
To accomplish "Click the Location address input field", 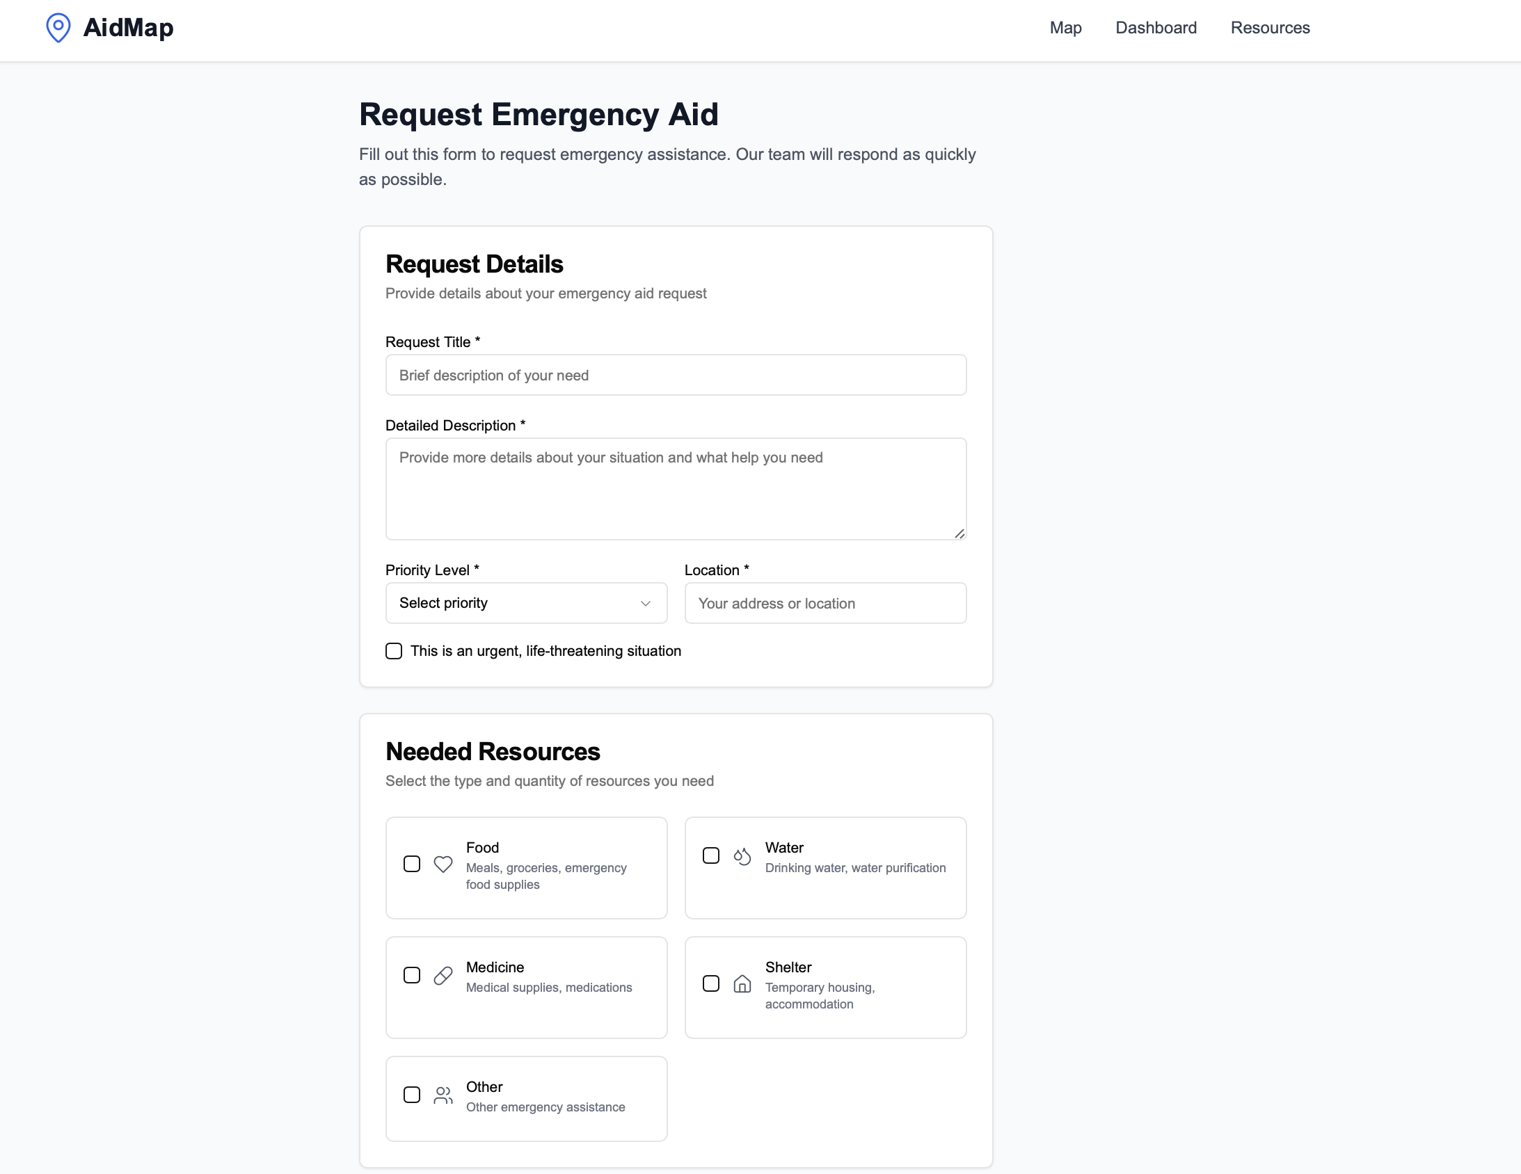I will point(825,603).
